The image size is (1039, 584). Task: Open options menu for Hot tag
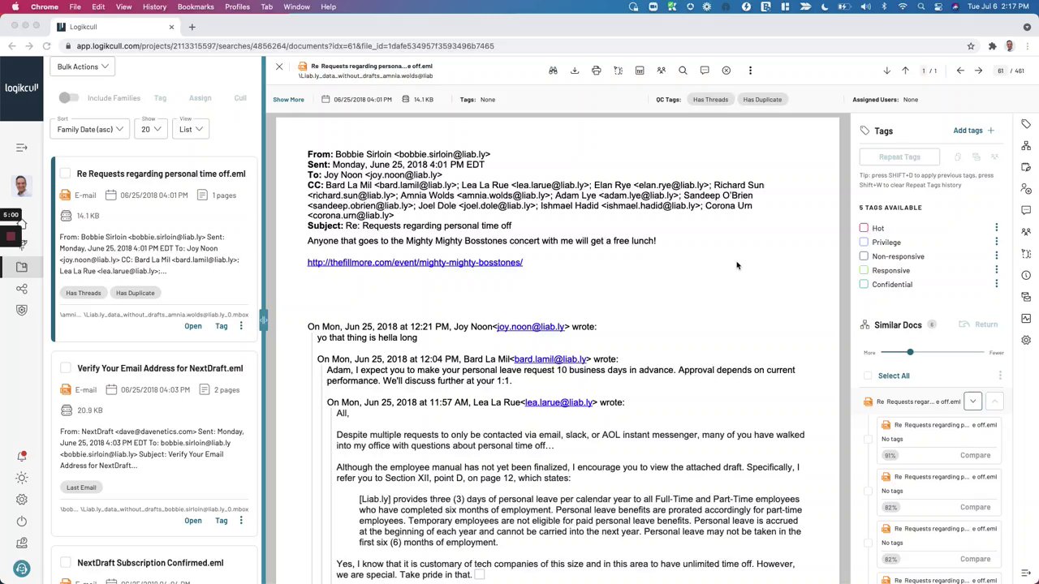pos(997,228)
